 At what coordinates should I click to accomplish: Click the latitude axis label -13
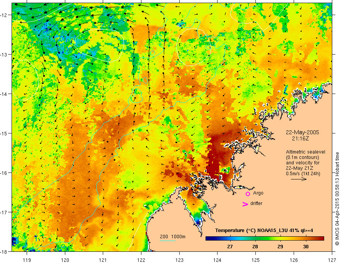tap(4, 55)
